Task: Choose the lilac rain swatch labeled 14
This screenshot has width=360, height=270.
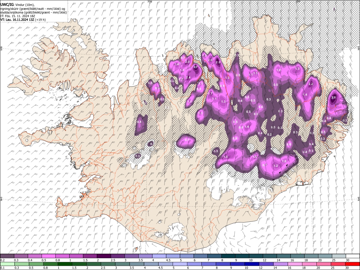Action: click(280, 264)
